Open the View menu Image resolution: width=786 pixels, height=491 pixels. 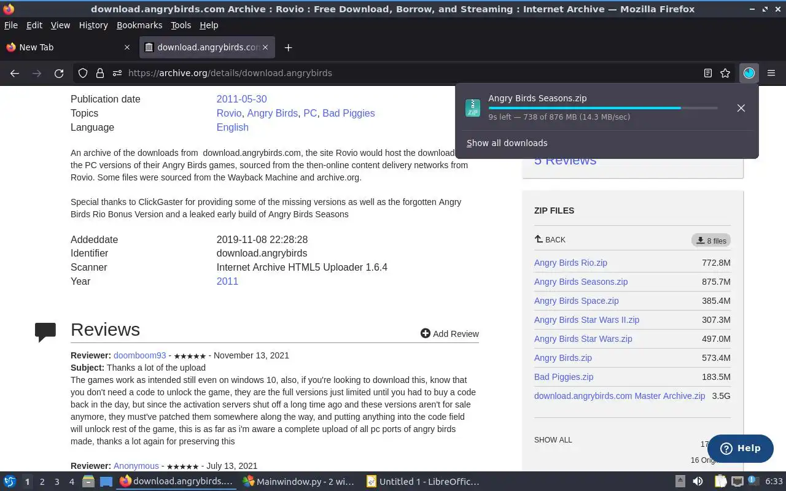tap(60, 25)
